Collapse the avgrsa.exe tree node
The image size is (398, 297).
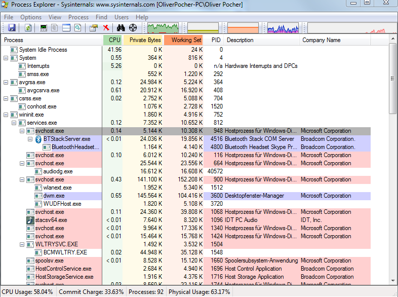tap(6, 82)
